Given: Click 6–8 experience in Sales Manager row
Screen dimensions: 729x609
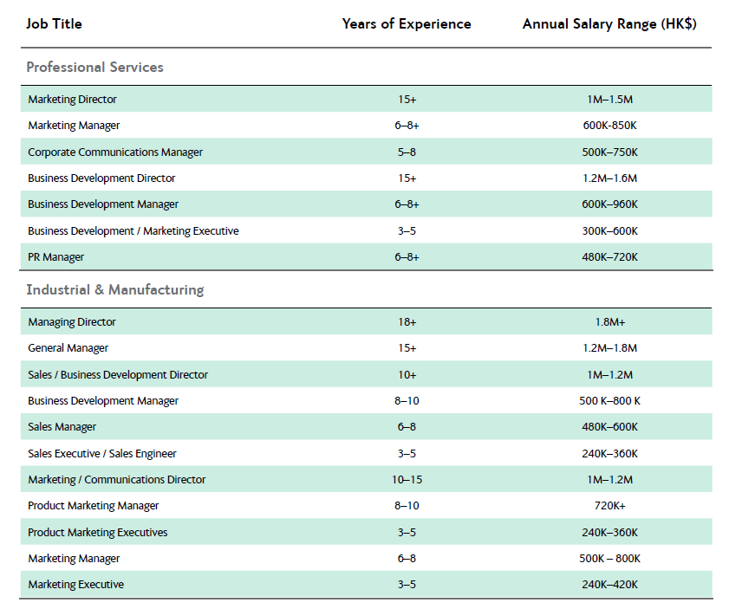Looking at the screenshot, I should pos(407,427).
